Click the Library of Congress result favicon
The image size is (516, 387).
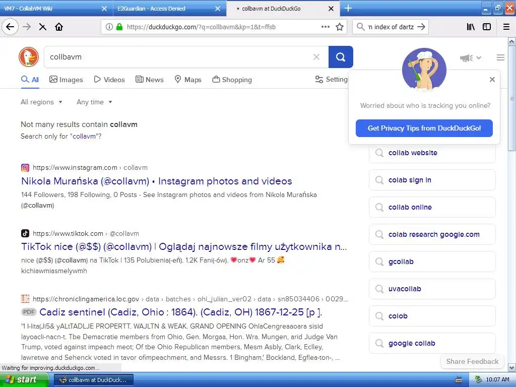click(x=25, y=299)
